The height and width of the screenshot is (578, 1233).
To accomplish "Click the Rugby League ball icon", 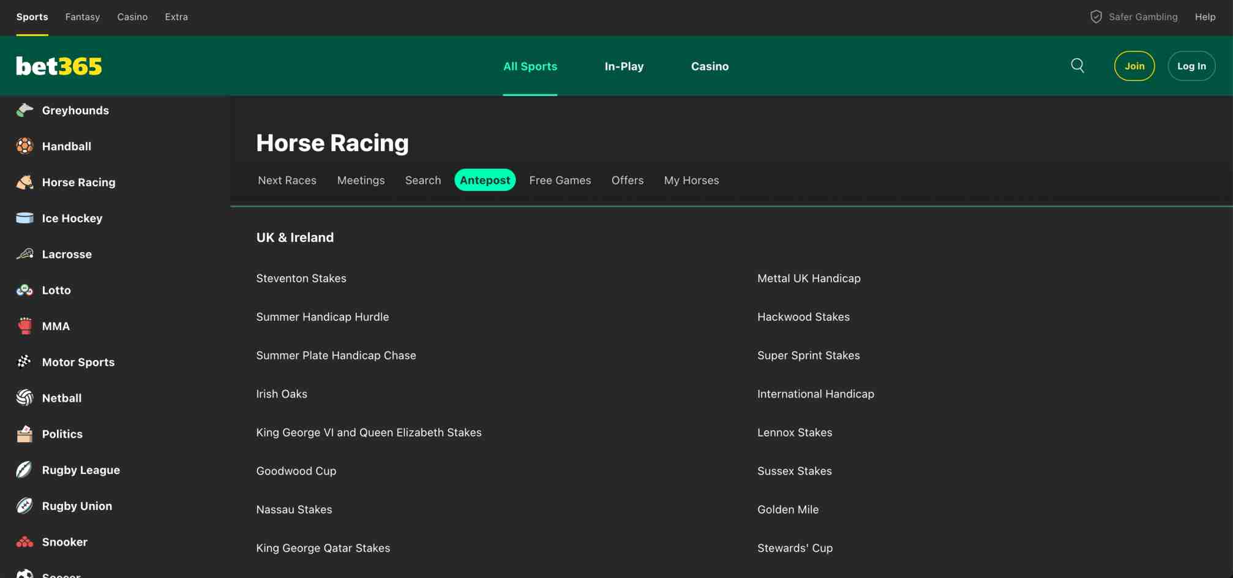I will click(24, 470).
